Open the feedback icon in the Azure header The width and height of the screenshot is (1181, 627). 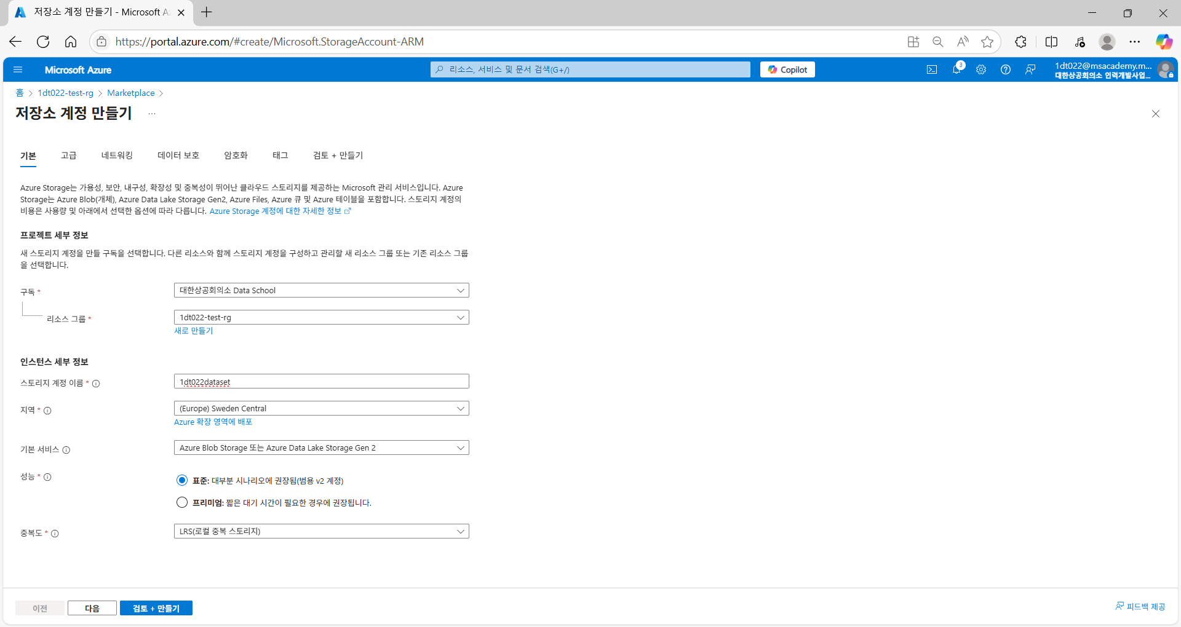point(1030,69)
